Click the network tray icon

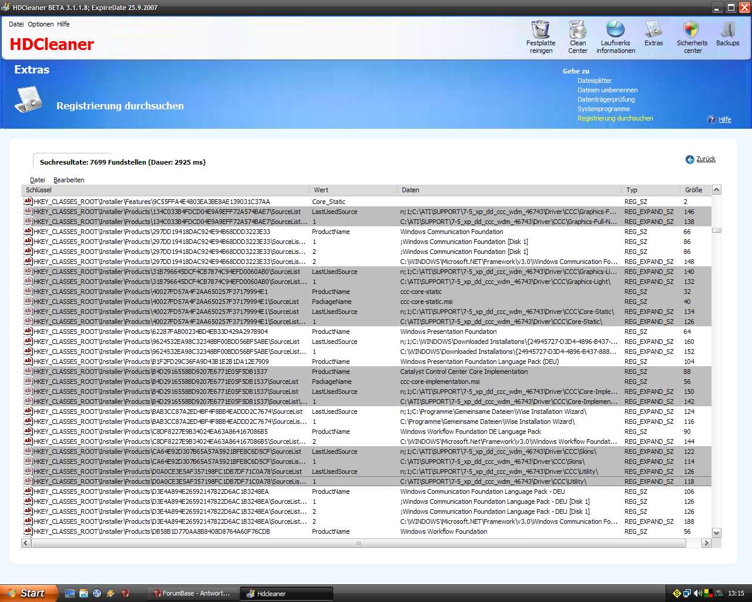(x=687, y=593)
